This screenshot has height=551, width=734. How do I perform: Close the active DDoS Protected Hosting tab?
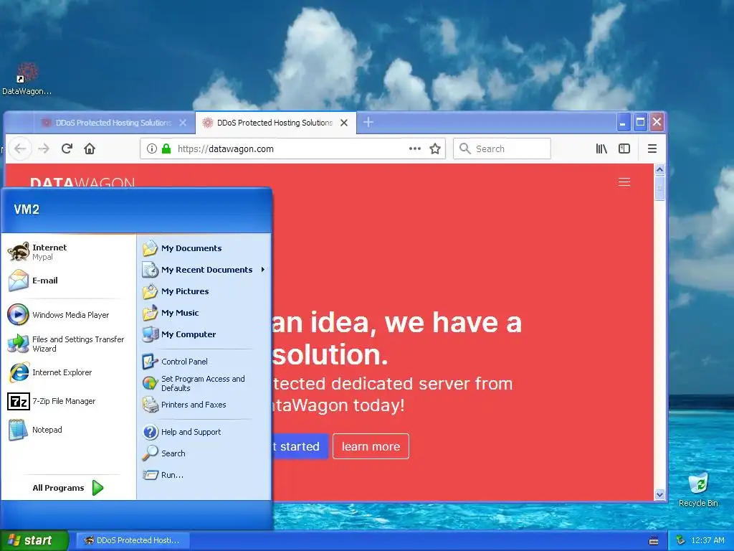click(344, 123)
